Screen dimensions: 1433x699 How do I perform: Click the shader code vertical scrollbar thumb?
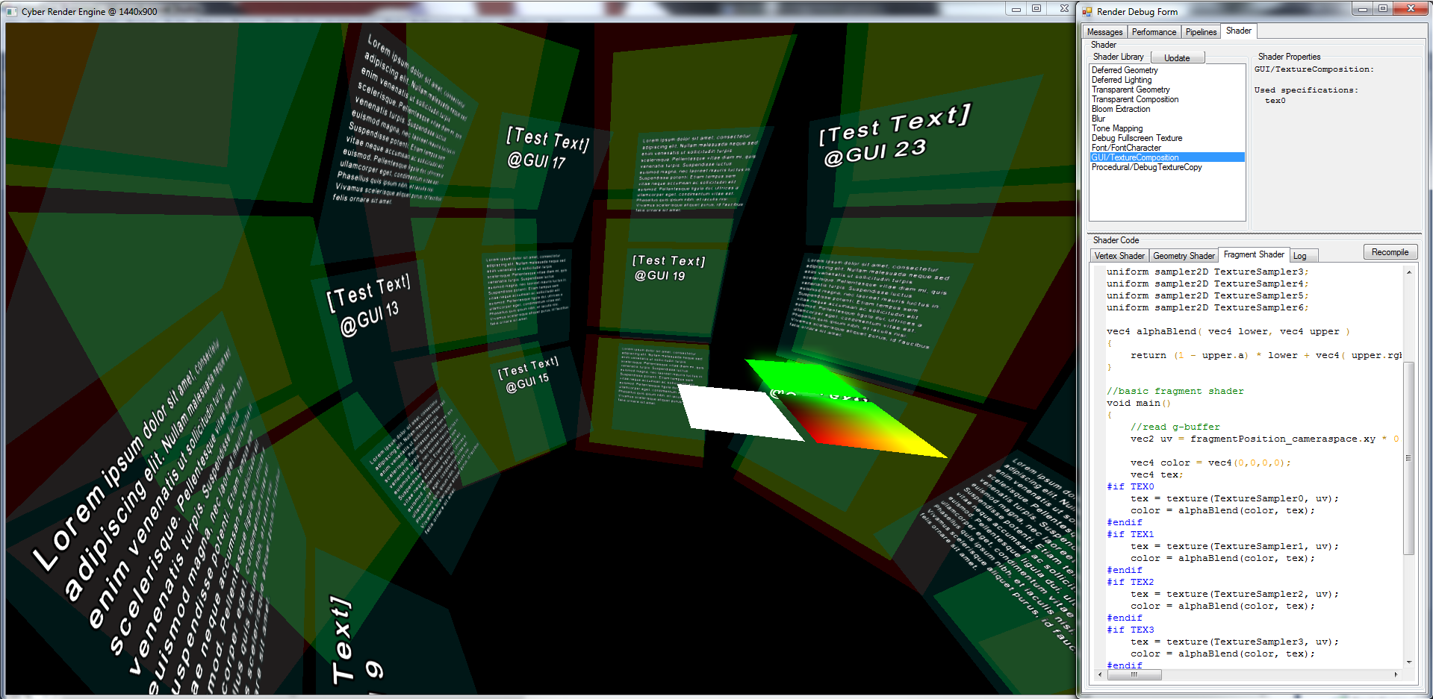[x=1409, y=458]
